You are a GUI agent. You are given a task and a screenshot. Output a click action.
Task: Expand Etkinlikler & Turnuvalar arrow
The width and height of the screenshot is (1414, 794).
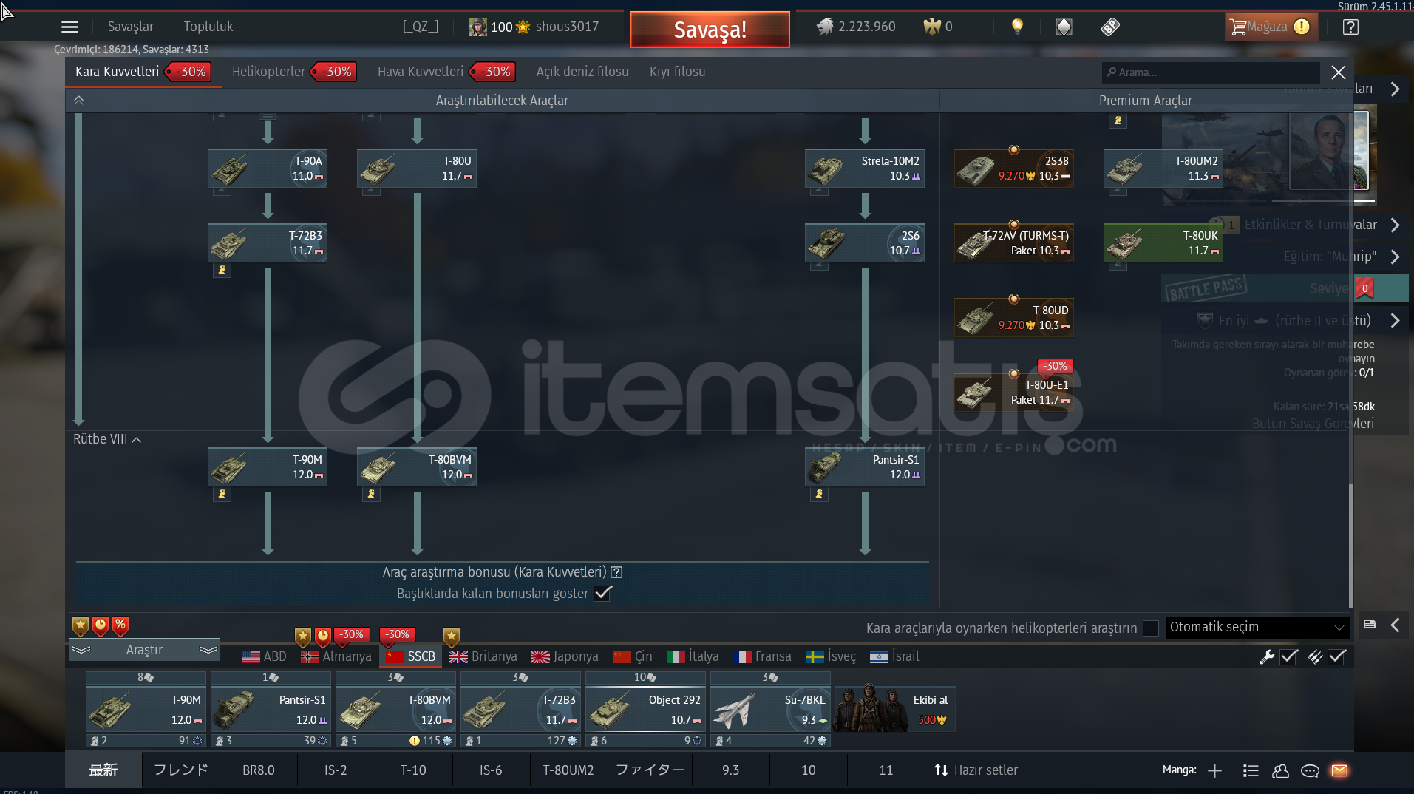click(x=1395, y=225)
